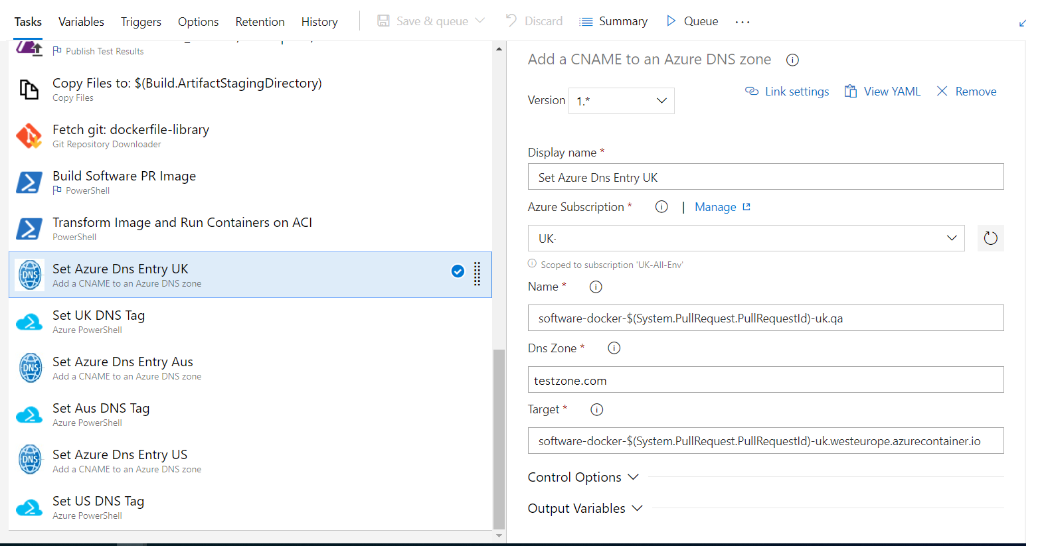Click the info icon beside the task title

click(792, 60)
